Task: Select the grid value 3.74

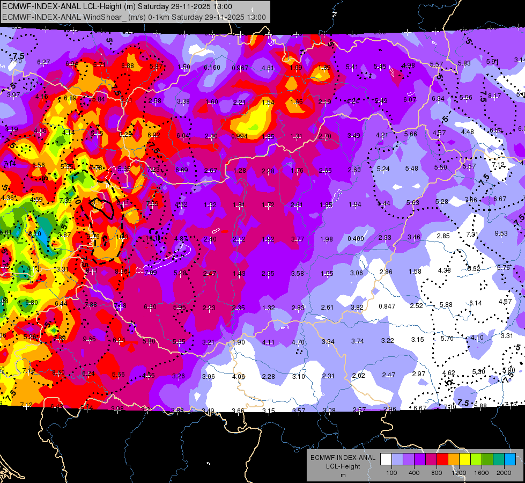Action: tap(358, 341)
